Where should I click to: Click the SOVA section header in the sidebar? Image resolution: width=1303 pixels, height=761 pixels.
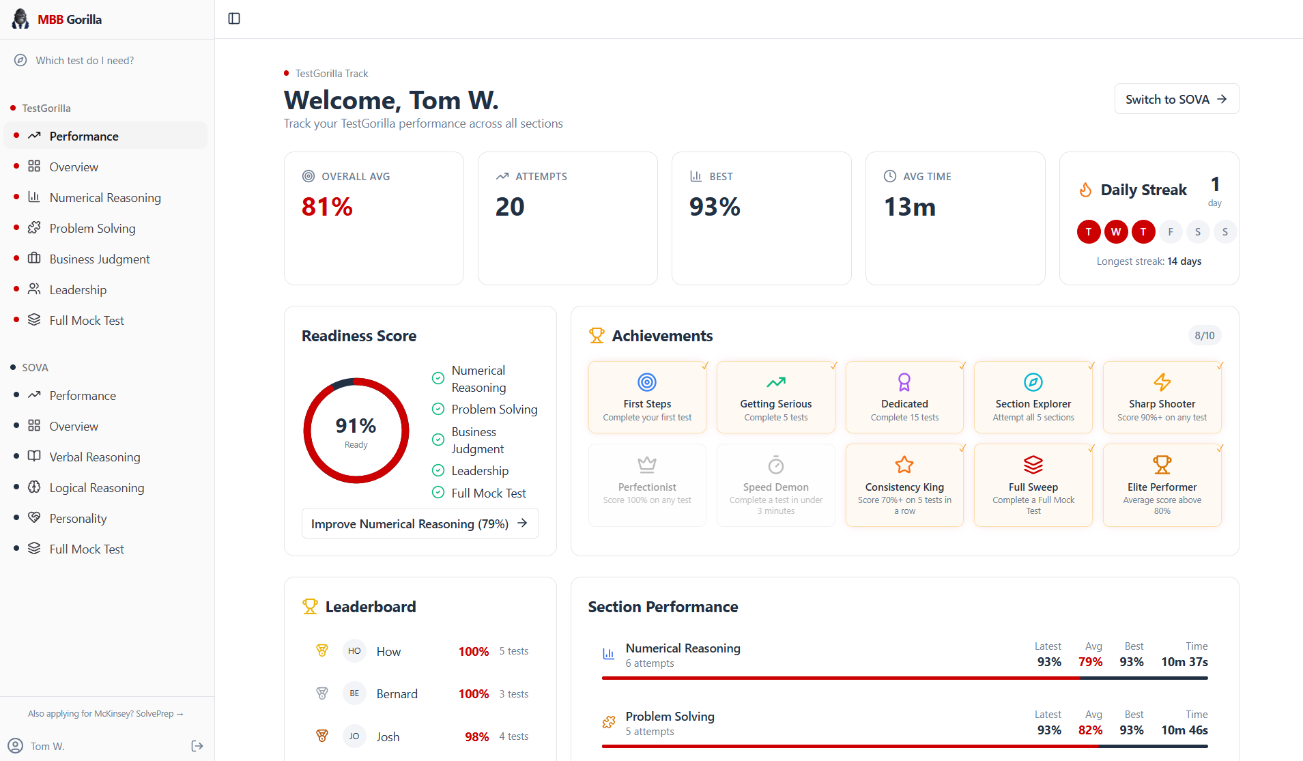pos(35,367)
